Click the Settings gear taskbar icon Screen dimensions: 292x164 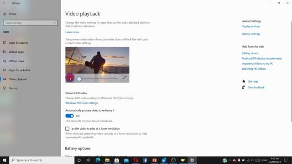(192, 160)
